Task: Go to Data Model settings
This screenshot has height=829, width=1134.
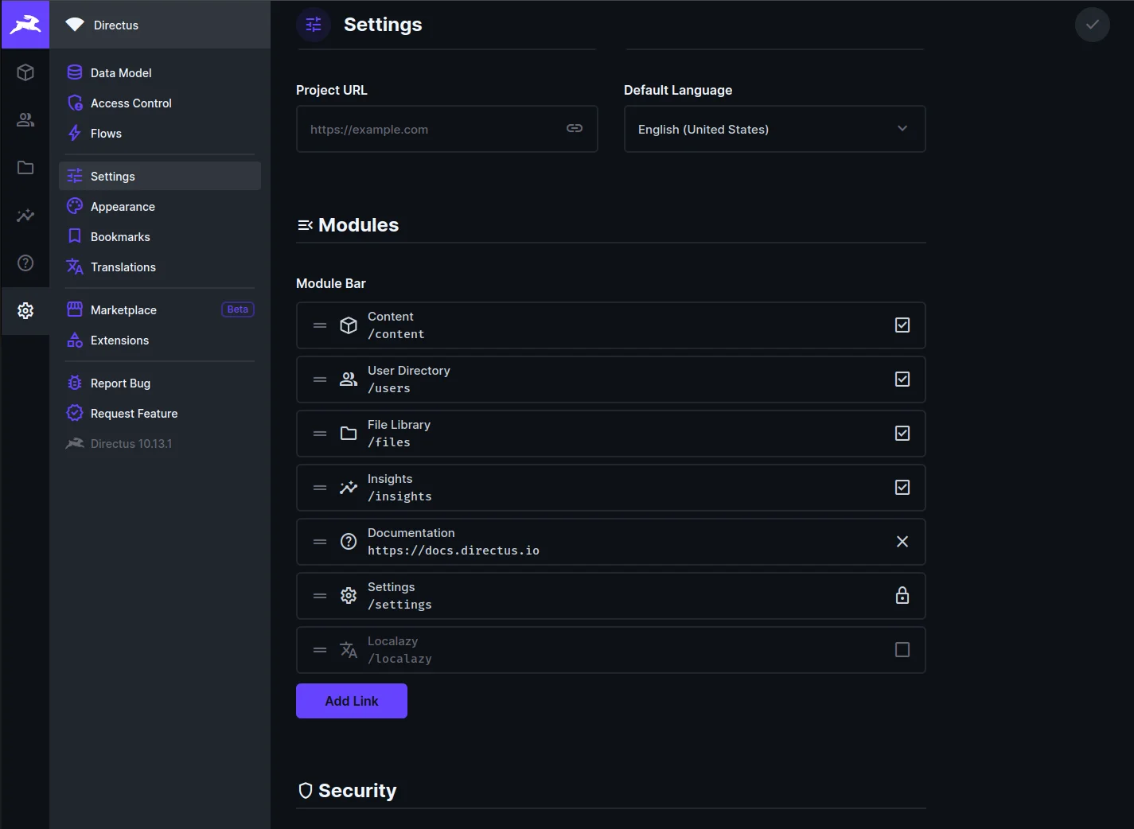Action: [121, 73]
